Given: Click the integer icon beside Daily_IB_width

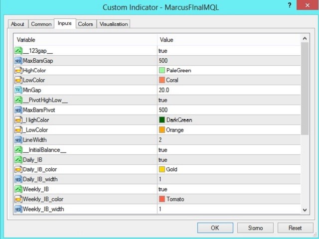Looking at the screenshot, I should point(18,179).
